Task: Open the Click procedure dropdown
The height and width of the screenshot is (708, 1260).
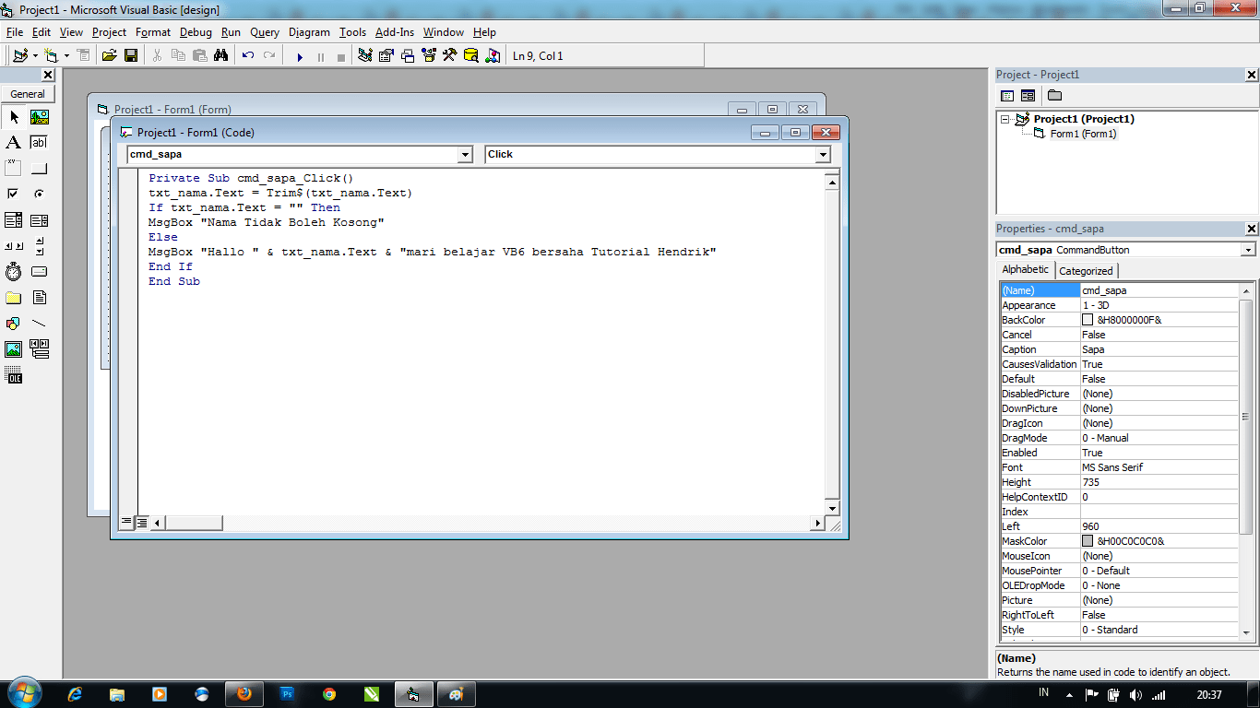Action: 823,155
